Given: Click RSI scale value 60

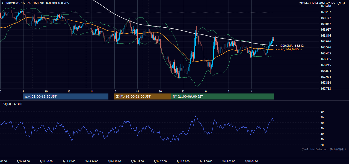Looking at the screenshot, I should (322, 123).
